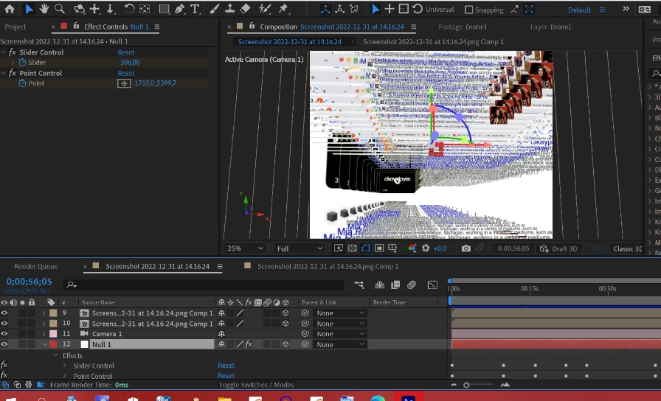Click the point crosshair picker button
The height and width of the screenshot is (401, 661).
(x=124, y=83)
